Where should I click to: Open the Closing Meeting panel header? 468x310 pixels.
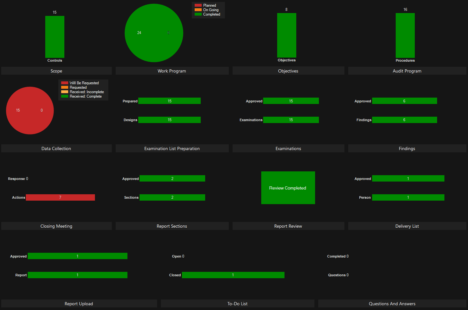point(56,226)
